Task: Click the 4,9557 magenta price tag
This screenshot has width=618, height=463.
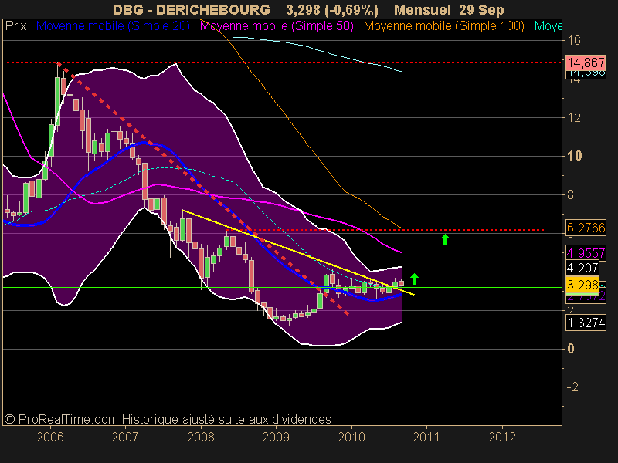Action: (586, 253)
